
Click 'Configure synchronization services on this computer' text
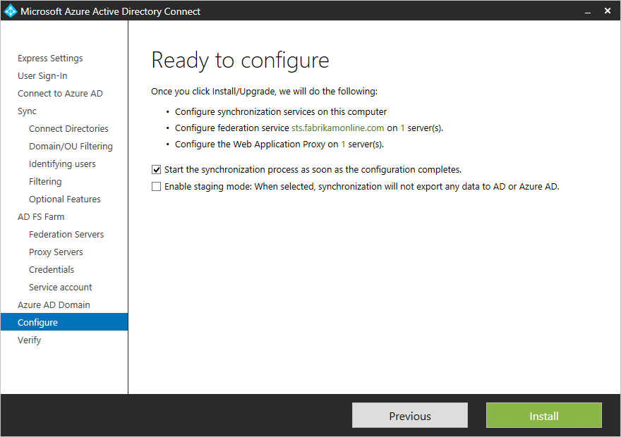281,112
